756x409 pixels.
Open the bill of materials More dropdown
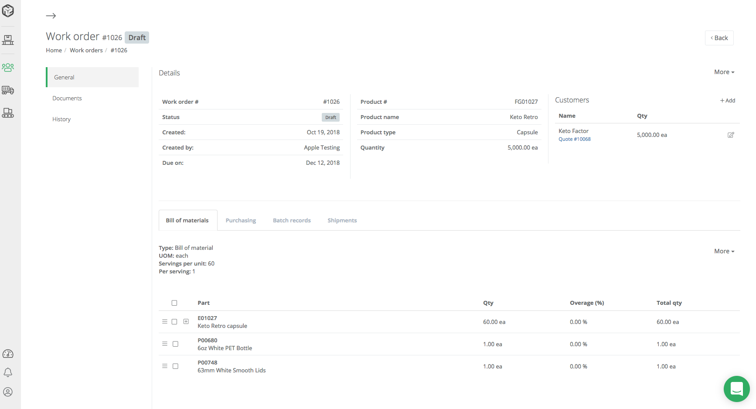click(x=723, y=251)
